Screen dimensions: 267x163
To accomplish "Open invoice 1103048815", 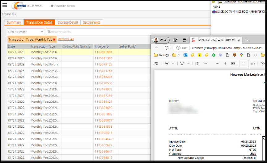I will pyautogui.click(x=104, y=157).
